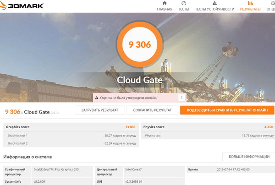Click the 58.07 кадров в секунду value
The height and width of the screenshot is (185, 275).
tap(120, 136)
